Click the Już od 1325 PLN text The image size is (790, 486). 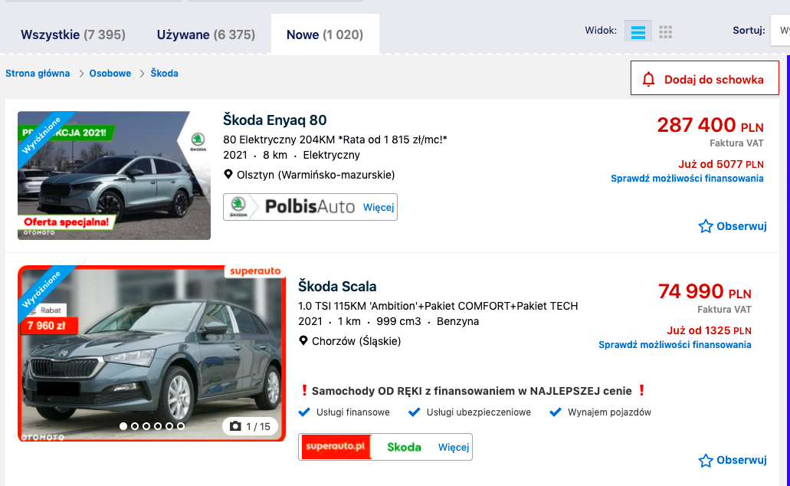click(709, 330)
